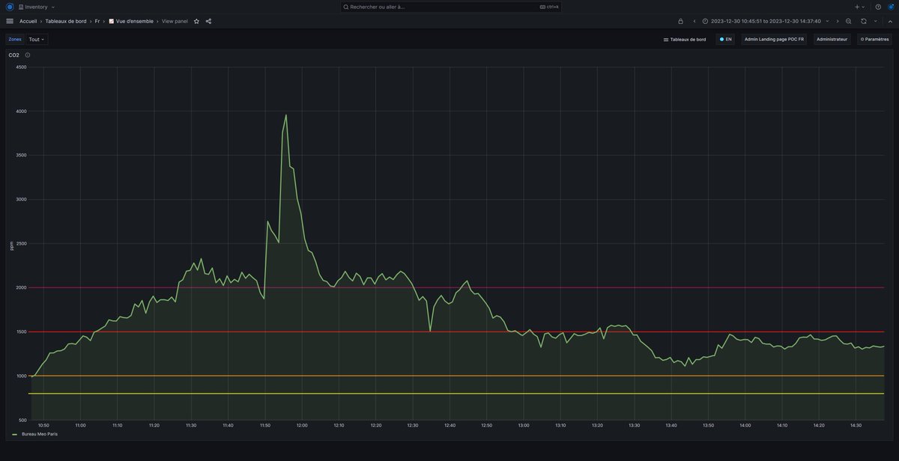The image size is (899, 461).
Task: View the CO2 panel info tooltip
Action: pos(27,55)
